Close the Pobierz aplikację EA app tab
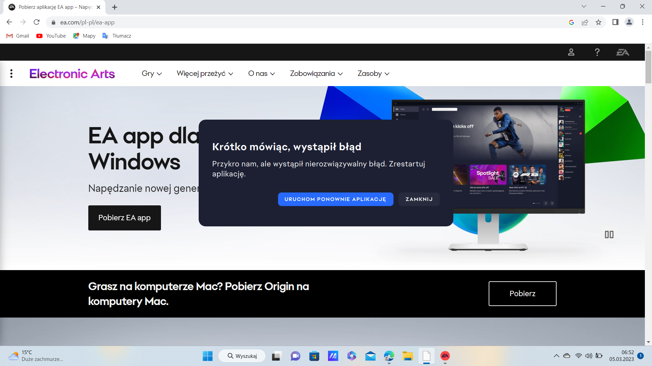The image size is (652, 366). pyautogui.click(x=98, y=7)
